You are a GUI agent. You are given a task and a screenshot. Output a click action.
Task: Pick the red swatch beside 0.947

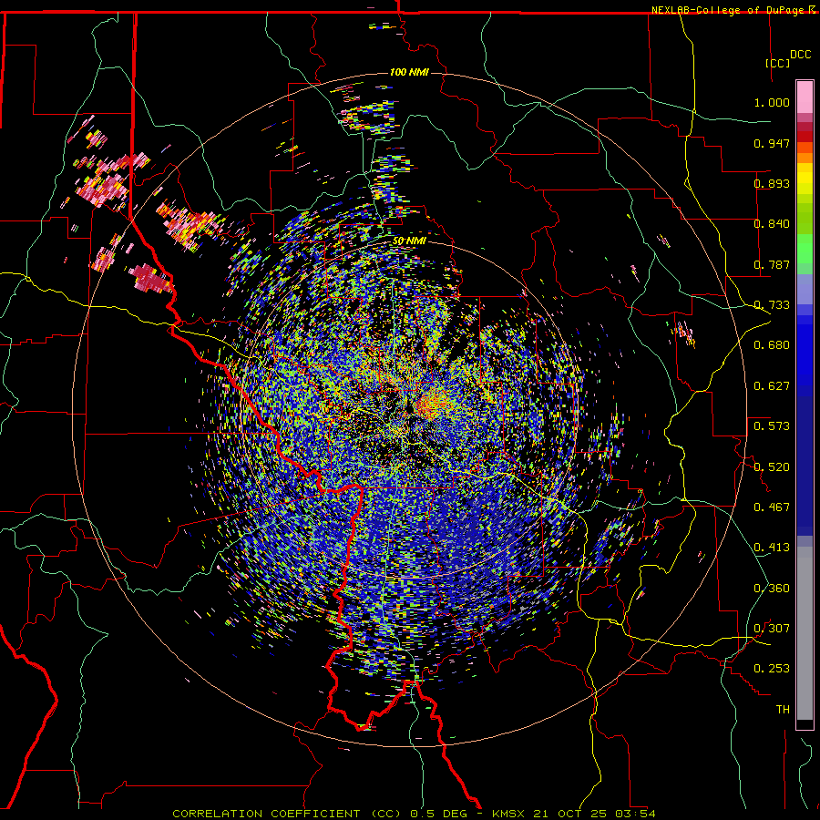click(x=805, y=137)
